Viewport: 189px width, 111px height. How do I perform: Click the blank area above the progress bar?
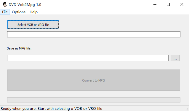[x=94, y=94]
